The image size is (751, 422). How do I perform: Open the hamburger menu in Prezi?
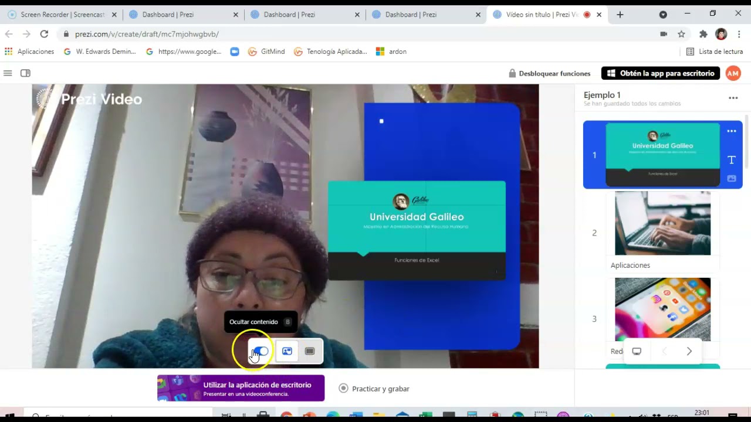(x=8, y=73)
